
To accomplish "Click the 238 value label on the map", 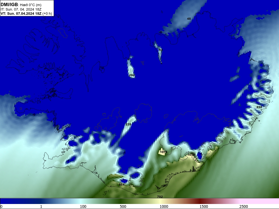I will pyautogui.click(x=259, y=107).
